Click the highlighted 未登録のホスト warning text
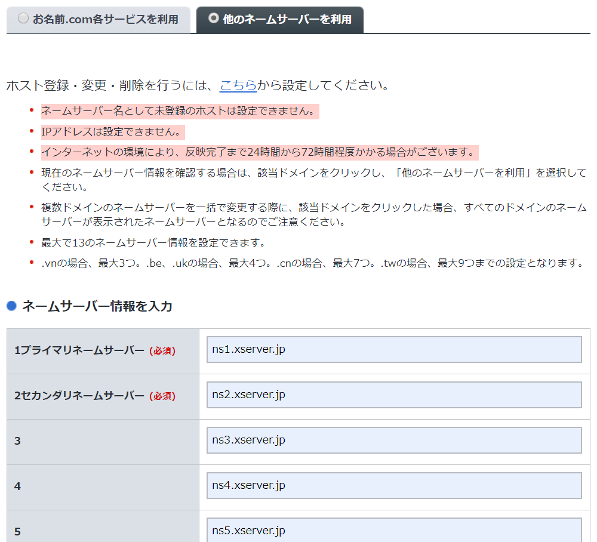This screenshot has height=542, width=597. click(179, 111)
